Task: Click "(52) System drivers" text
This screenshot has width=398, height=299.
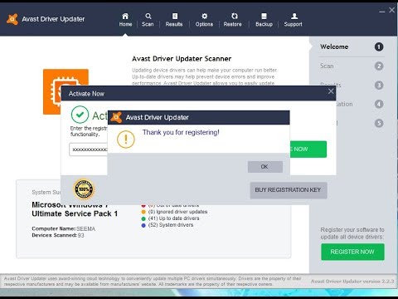Action: click(x=171, y=225)
